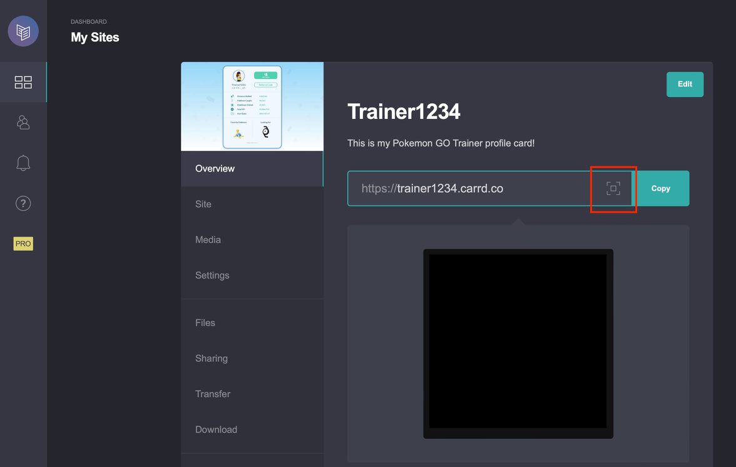This screenshot has height=467, width=736.
Task: Open the My Sites grid icon
Action: pos(23,82)
